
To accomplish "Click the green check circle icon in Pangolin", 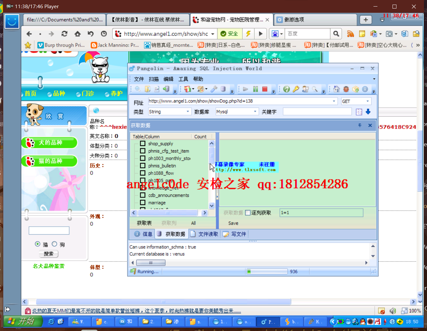I will (x=286, y=89).
